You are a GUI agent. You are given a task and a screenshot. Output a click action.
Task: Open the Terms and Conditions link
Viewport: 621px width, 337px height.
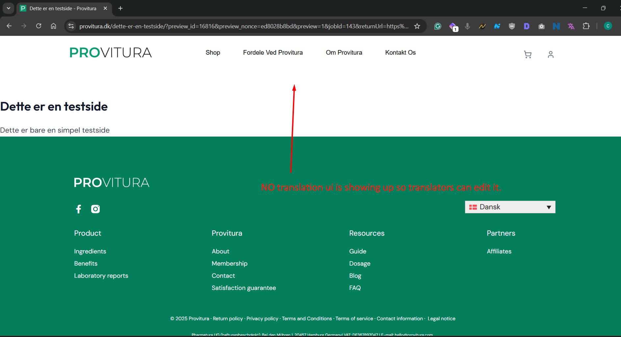coord(307,319)
